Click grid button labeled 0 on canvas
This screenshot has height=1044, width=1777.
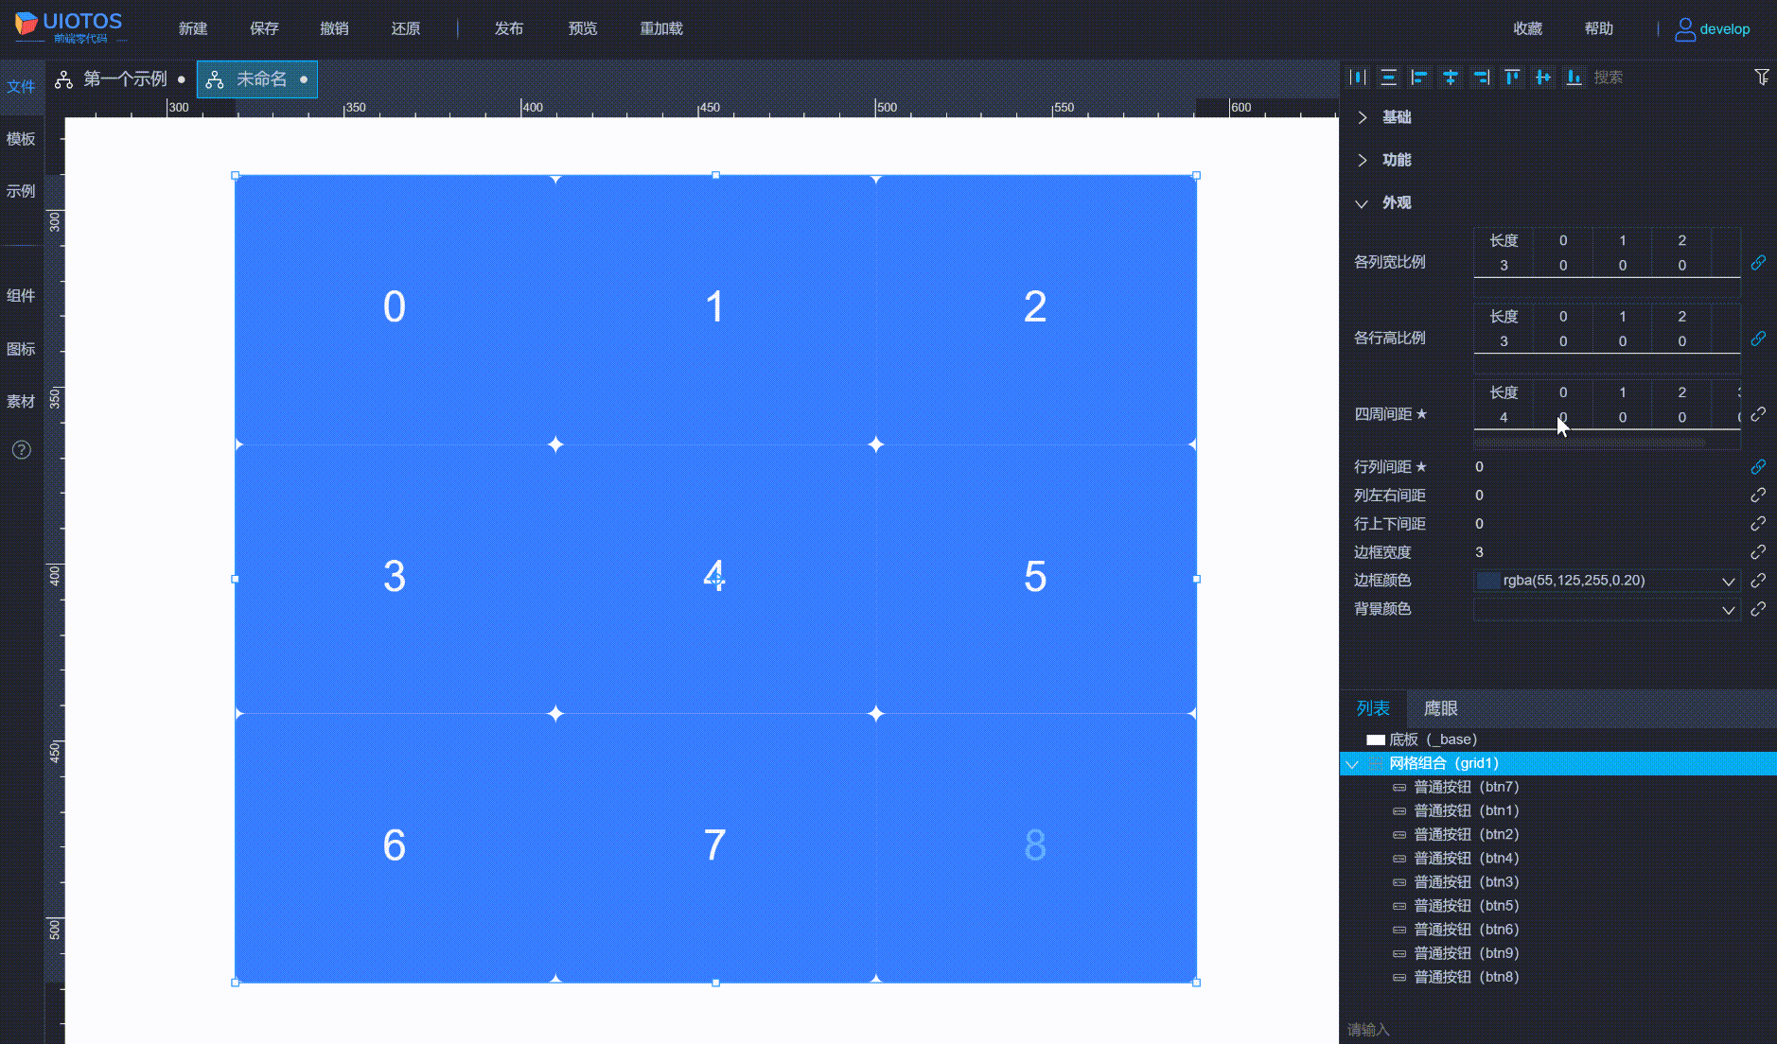pos(395,308)
